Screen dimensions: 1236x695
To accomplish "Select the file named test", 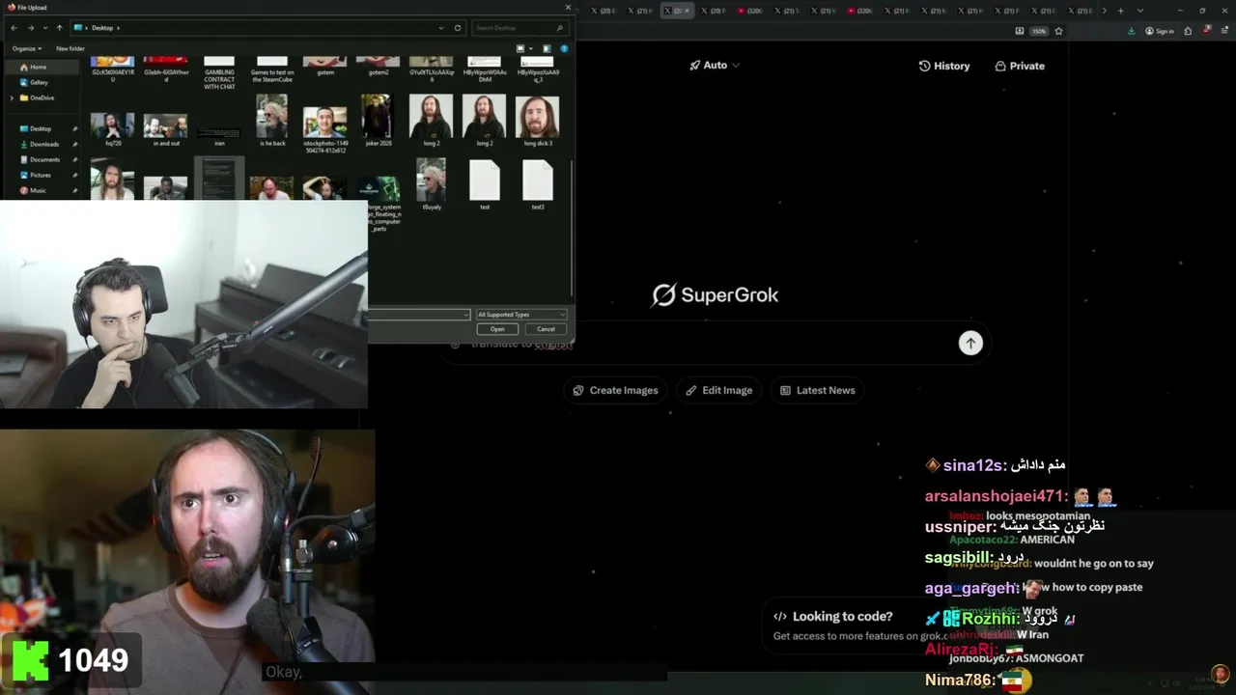I will (485, 184).
